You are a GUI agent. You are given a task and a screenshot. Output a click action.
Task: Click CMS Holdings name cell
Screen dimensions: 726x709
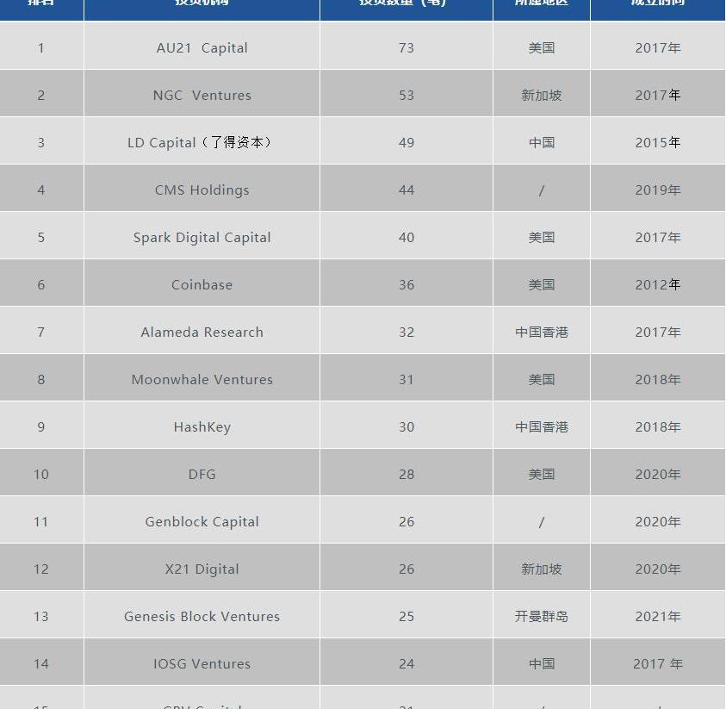[x=202, y=190]
